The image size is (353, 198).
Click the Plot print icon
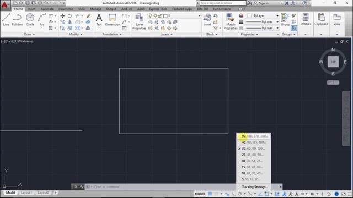pyautogui.click(x=40, y=3)
